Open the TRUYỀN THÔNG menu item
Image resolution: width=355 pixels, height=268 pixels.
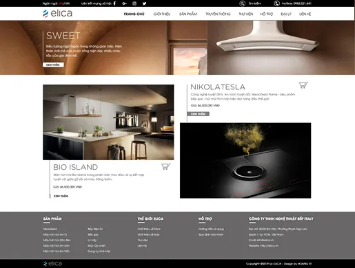pos(218,14)
